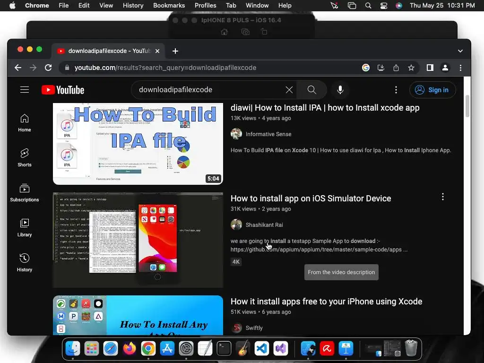This screenshot has height=363, width=484.
Task: View site info via the lock icon
Action: click(x=67, y=68)
